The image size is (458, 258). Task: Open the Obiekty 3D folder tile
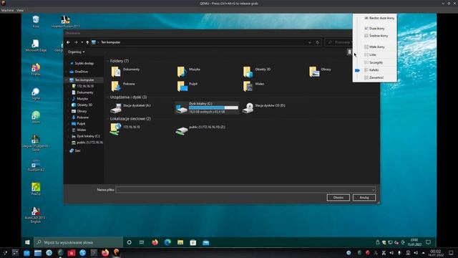257,72
